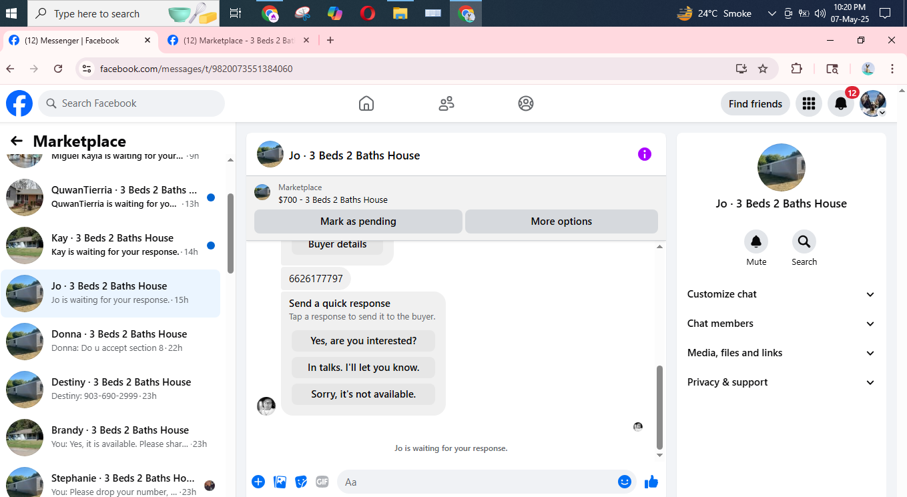Viewport: 907px width, 497px height.
Task: Mute the Jo conversation
Action: click(x=756, y=241)
